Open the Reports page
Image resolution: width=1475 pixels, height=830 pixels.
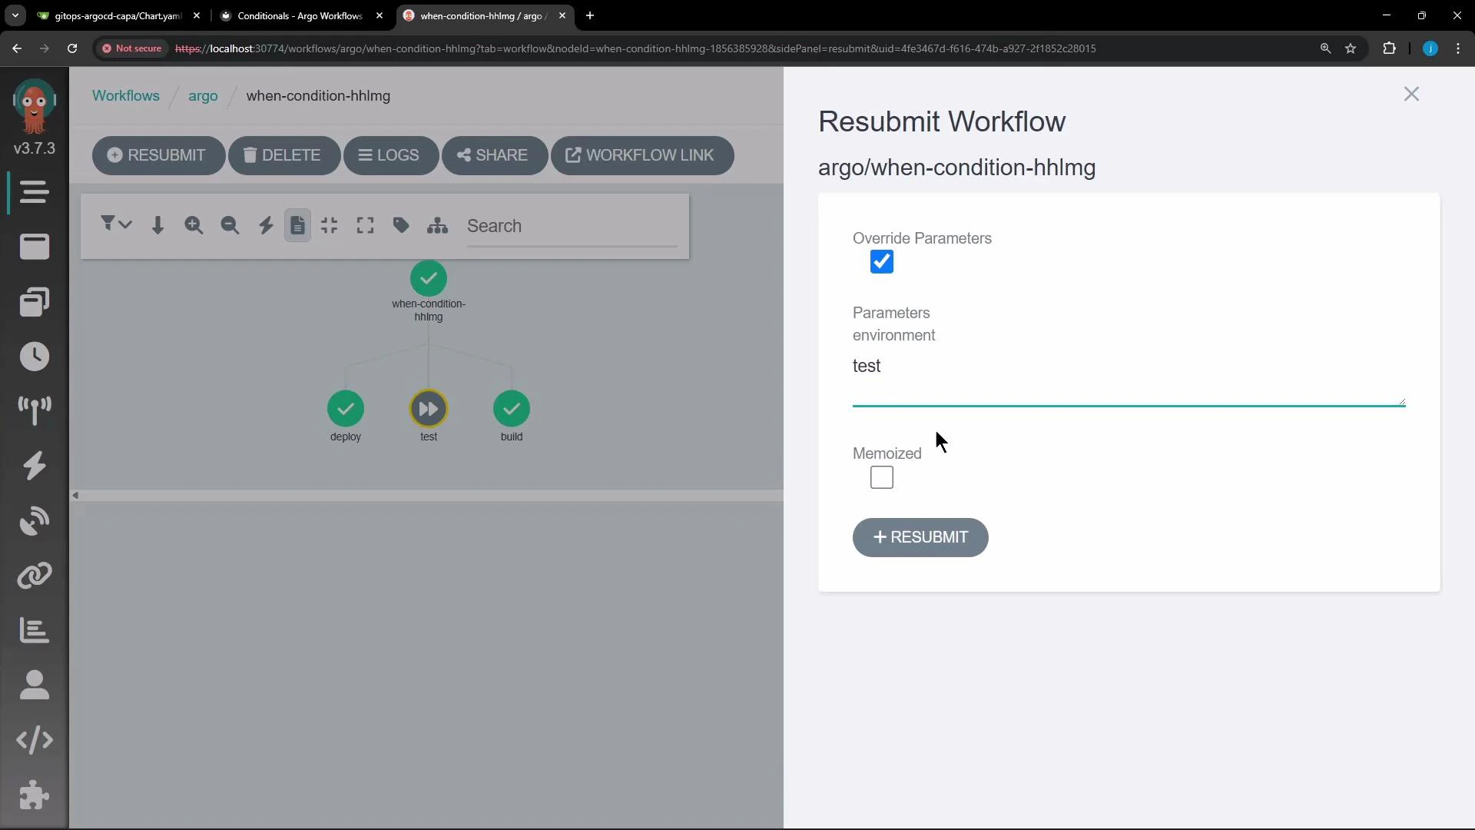coord(35,631)
